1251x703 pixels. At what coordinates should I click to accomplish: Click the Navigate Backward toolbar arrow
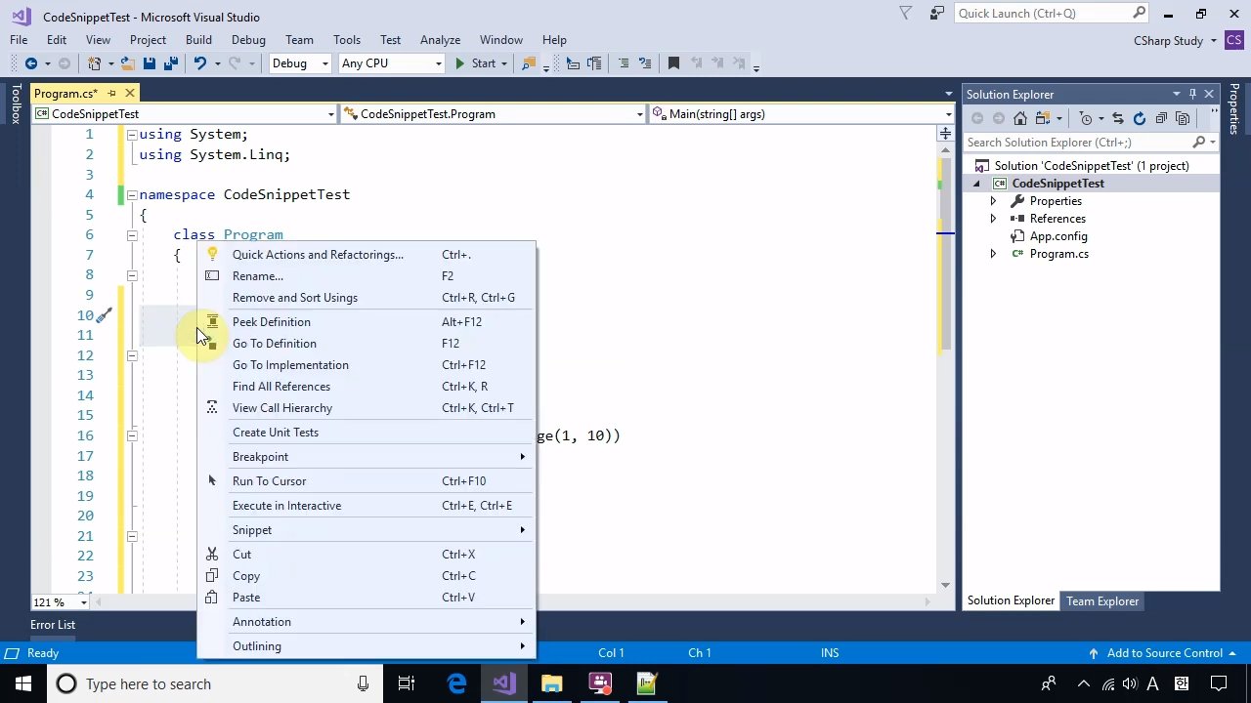click(x=31, y=63)
